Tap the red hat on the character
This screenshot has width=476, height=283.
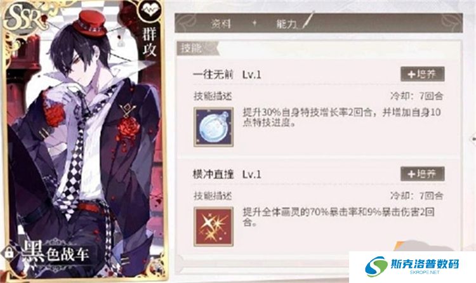click(x=90, y=23)
